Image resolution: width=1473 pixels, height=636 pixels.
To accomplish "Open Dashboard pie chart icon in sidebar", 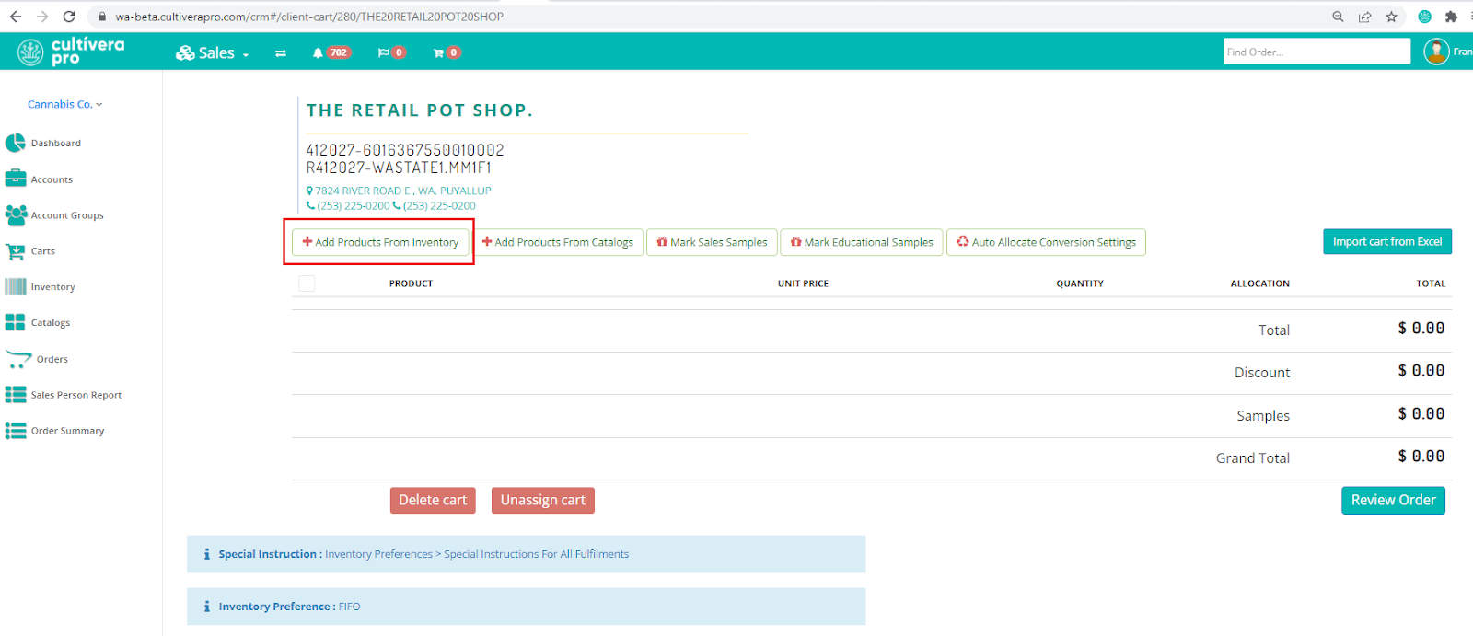I will click(16, 143).
